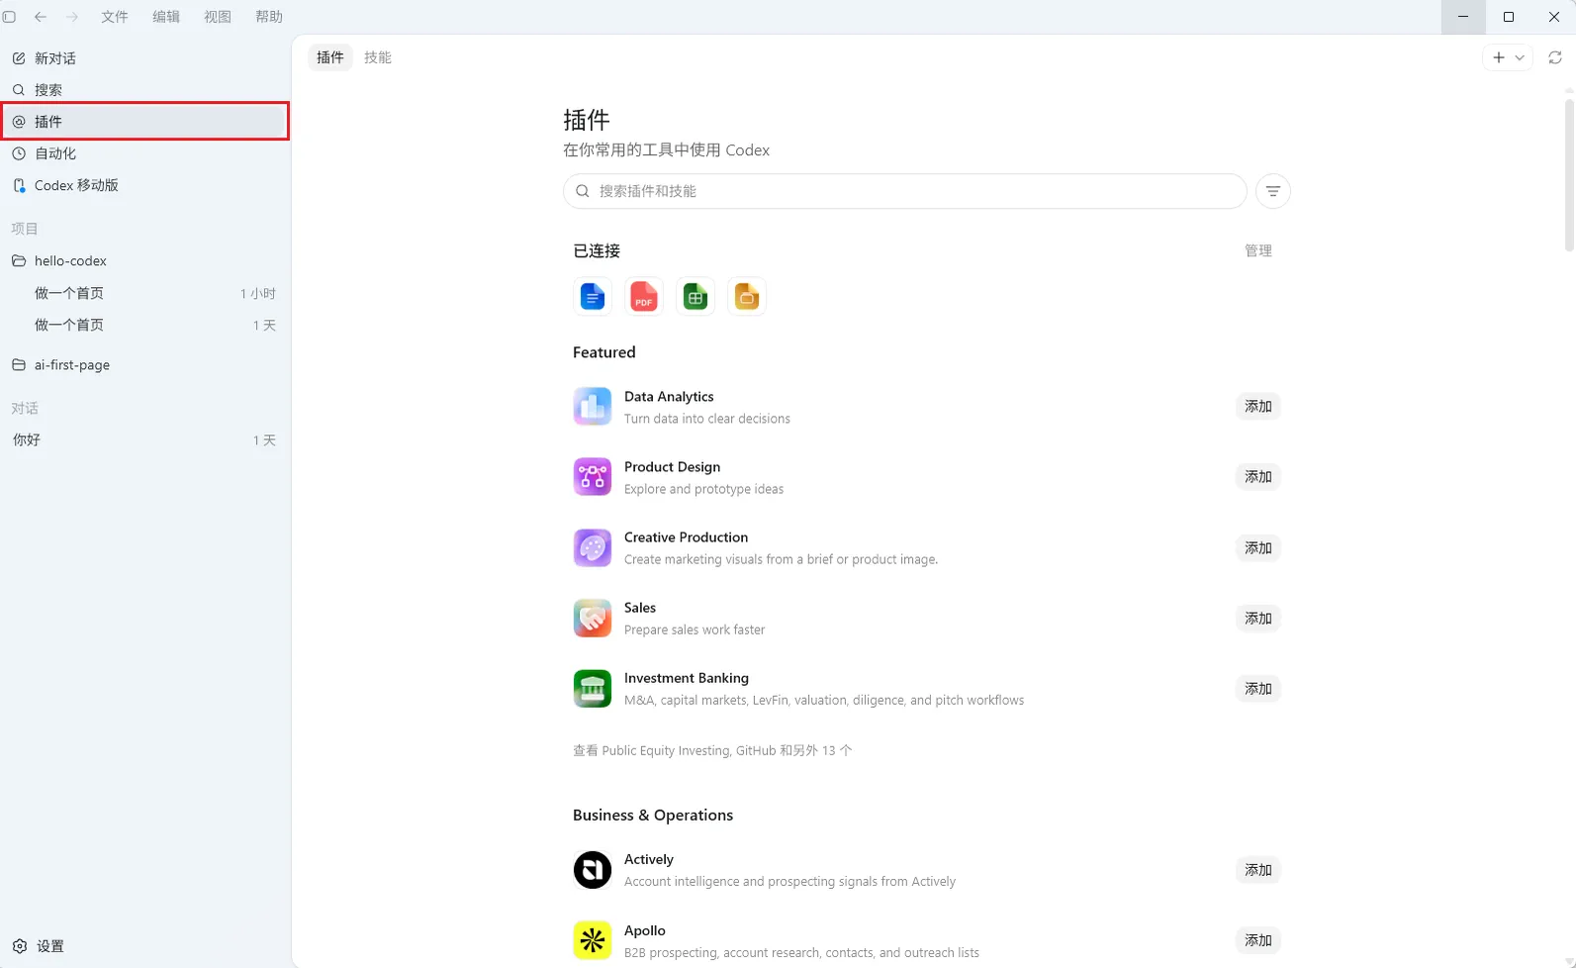Click the 查看 Public Equity Investing link

tap(712, 750)
